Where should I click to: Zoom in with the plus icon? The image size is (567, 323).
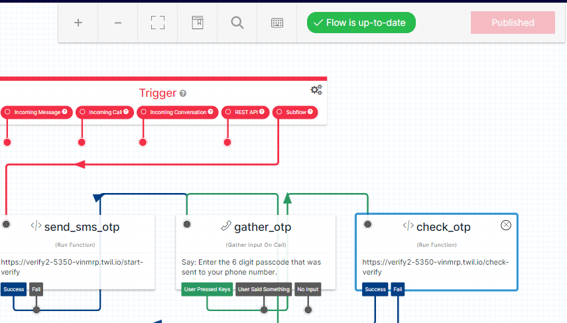click(78, 23)
